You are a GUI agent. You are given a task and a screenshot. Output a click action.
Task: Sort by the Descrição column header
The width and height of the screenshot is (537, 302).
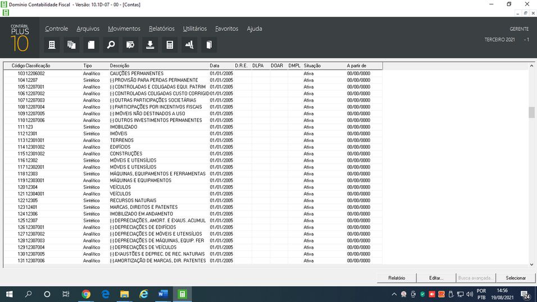120,66
